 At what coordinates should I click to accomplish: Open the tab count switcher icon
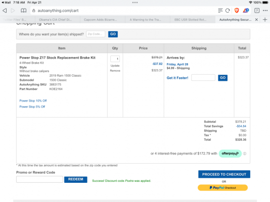(257, 11)
